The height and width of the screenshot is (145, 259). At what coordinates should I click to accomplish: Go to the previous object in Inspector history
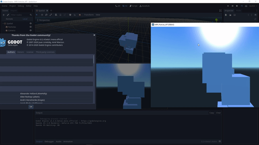(248, 15)
